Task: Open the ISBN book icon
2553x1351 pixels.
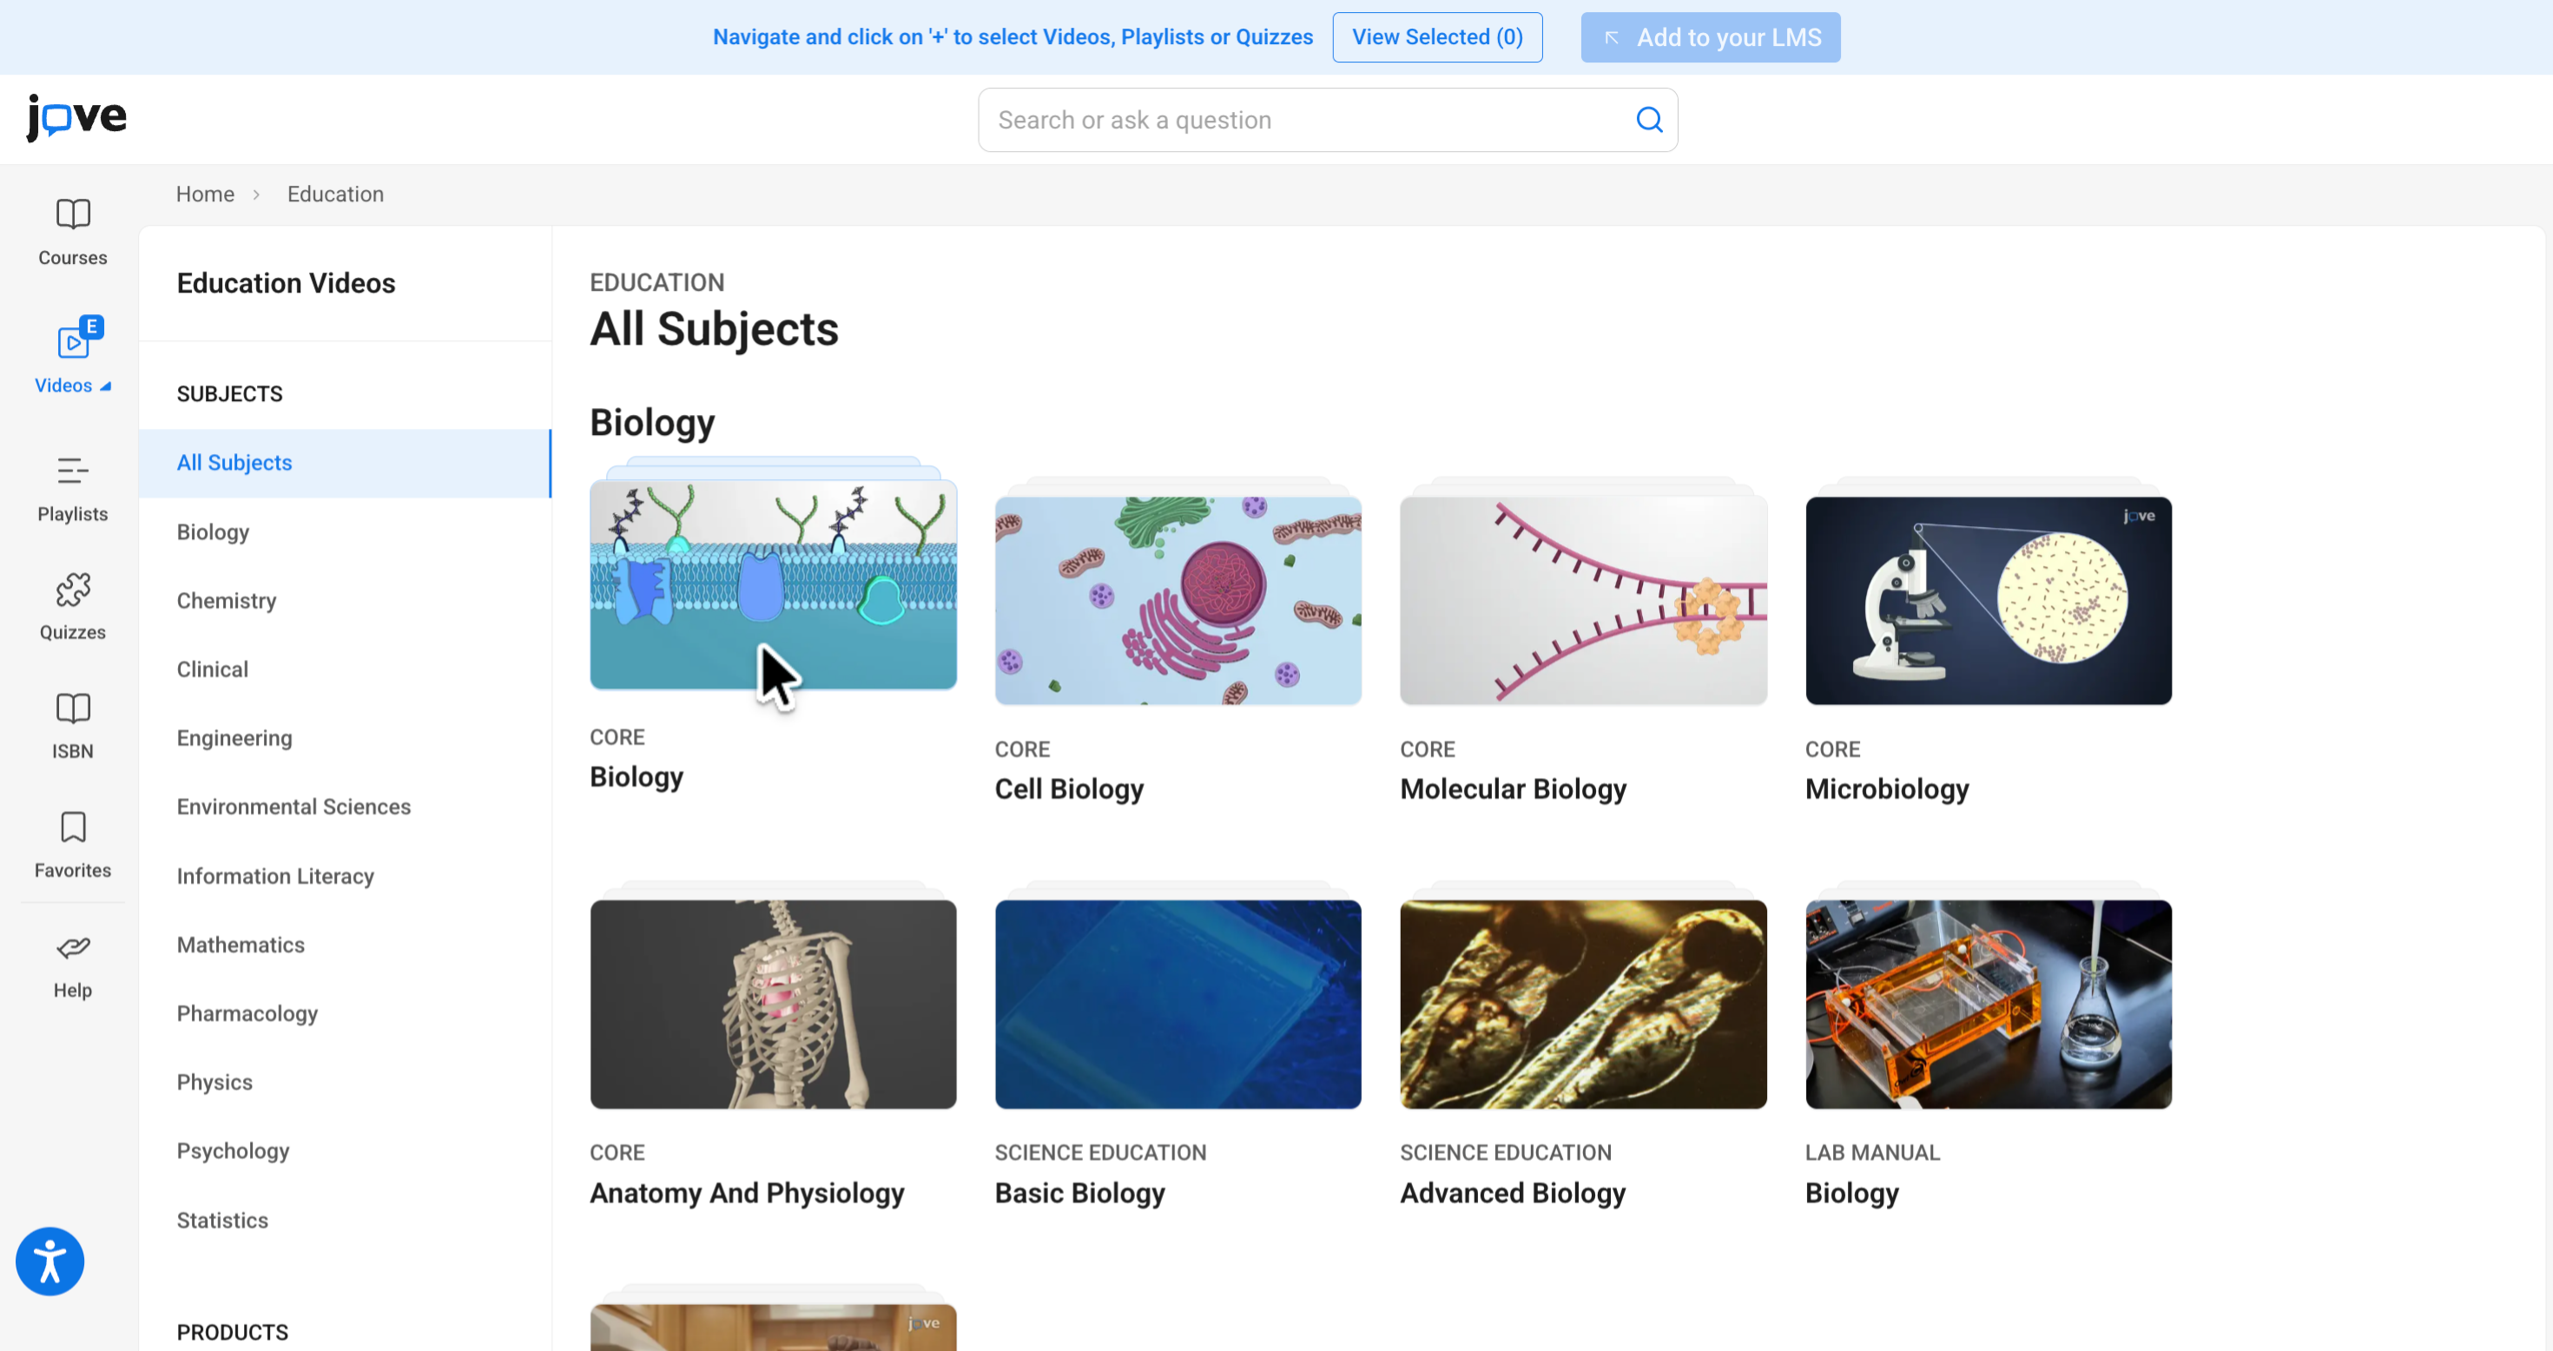Action: pos(72,708)
